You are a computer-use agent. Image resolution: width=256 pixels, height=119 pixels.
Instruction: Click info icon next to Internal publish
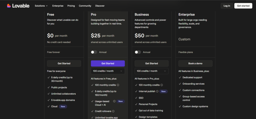(x=157, y=91)
